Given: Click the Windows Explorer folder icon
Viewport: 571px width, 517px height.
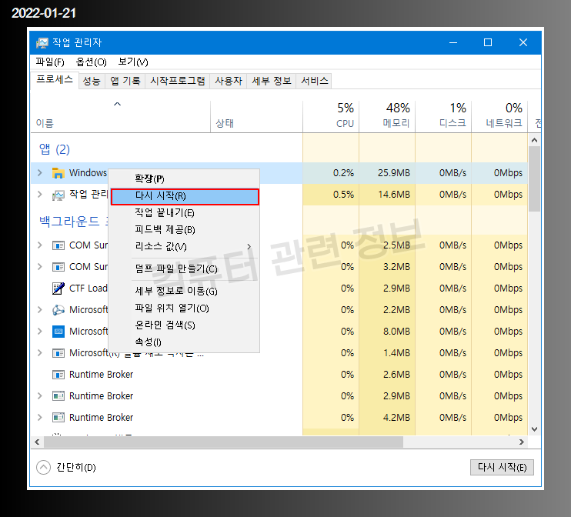Looking at the screenshot, I should (58, 173).
